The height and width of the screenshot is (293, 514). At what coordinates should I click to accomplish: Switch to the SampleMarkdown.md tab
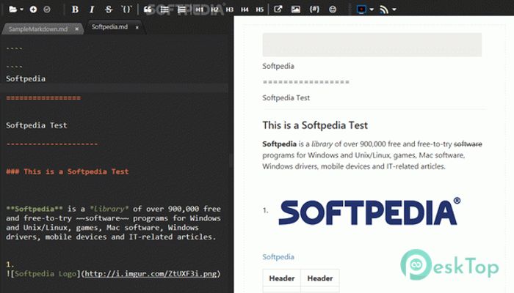[x=38, y=29]
